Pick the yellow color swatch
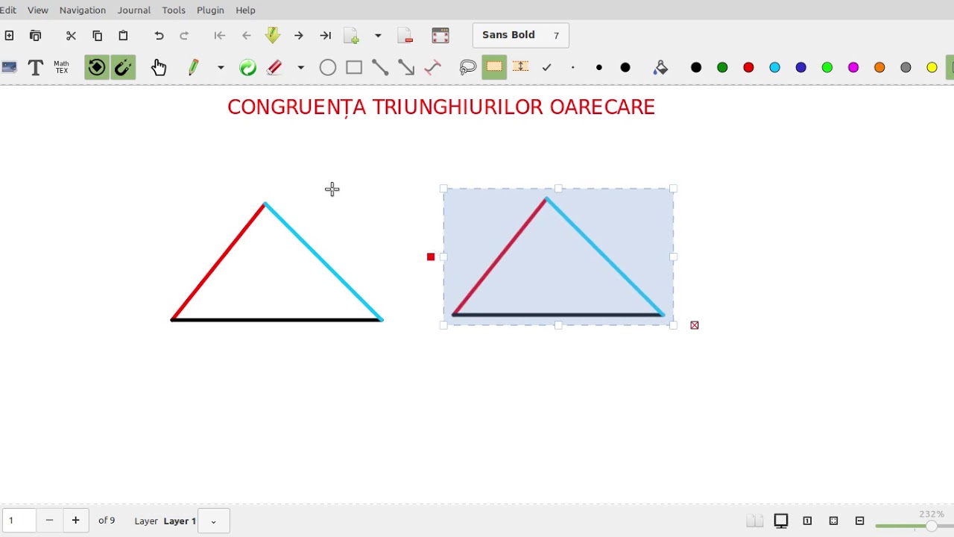The height and width of the screenshot is (537, 954). tap(932, 67)
